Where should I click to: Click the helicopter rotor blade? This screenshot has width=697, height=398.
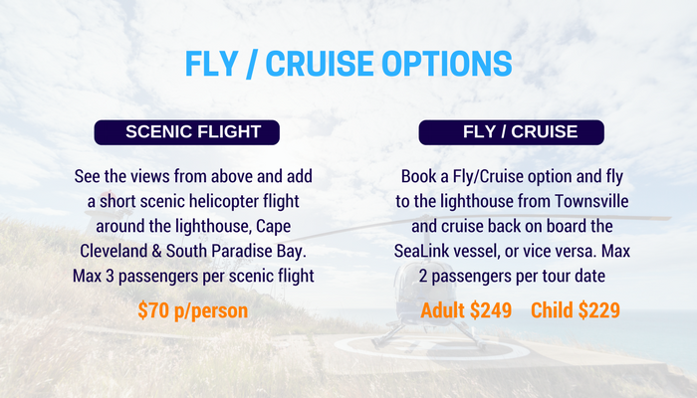pos(480,224)
